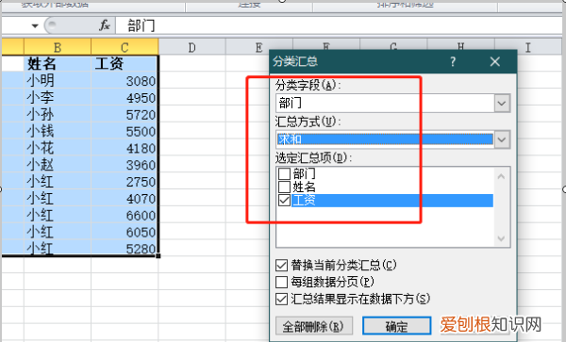
Task: Click the cell containing 小明
Action: [58, 80]
